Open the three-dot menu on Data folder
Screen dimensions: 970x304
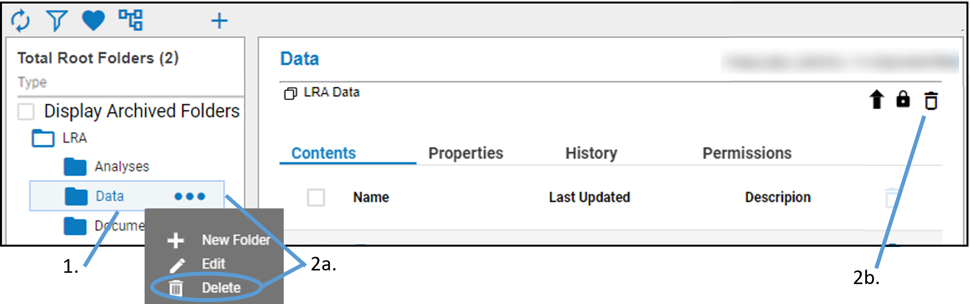[x=190, y=196]
